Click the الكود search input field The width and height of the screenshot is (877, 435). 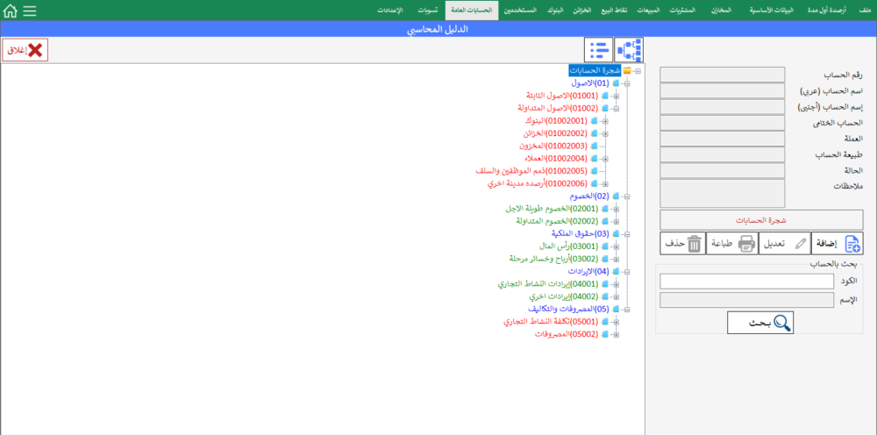[746, 281]
